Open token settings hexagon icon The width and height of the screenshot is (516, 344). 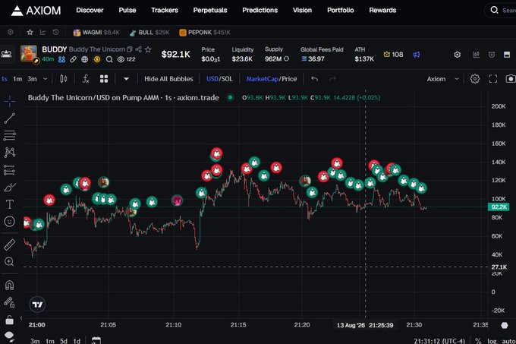457,55
